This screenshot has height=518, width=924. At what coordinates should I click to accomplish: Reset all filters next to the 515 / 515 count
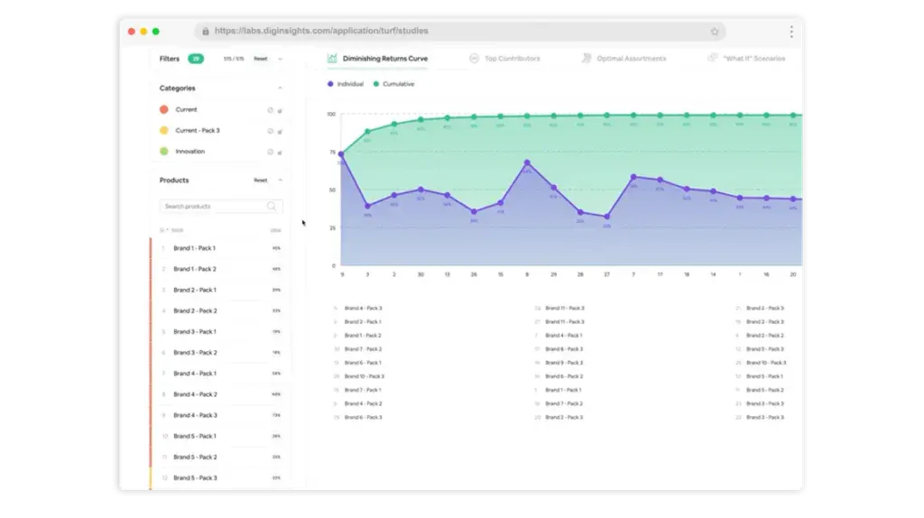[261, 59]
